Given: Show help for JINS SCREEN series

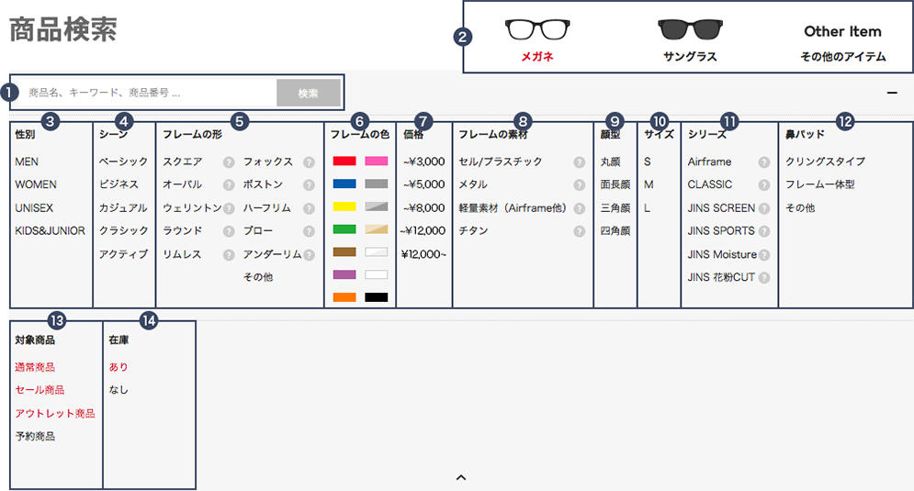Looking at the screenshot, I should point(764,208).
